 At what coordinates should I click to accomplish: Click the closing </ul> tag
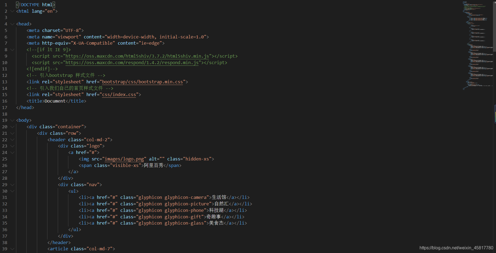[x=75, y=229]
